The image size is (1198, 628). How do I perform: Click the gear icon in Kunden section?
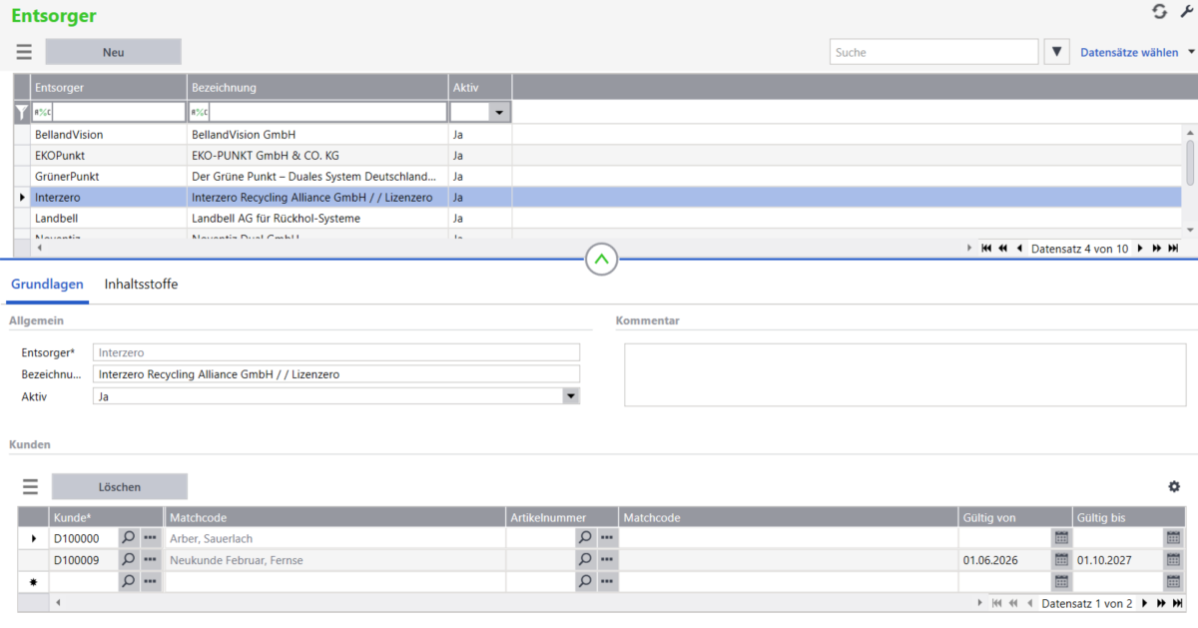(1174, 486)
